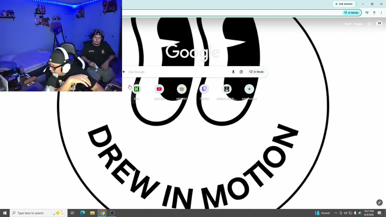Image resolution: width=386 pixels, height=217 pixels.
Task: Open the Kick shortcut
Action: [137, 89]
